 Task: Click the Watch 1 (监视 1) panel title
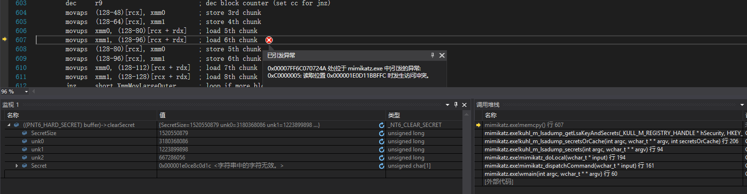(11, 104)
